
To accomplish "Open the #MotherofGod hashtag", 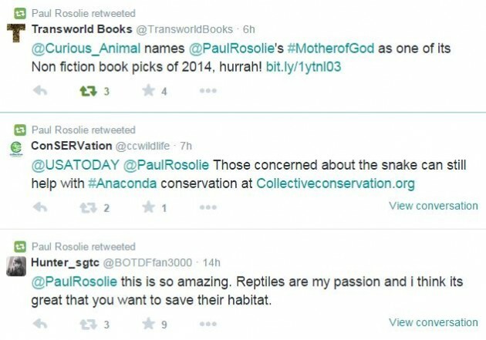I will click(338, 49).
